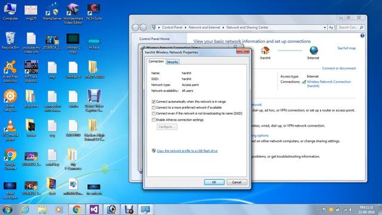This screenshot has height=215, width=382.
Task: Click OK in Wireless Network Properties
Action: point(214,182)
